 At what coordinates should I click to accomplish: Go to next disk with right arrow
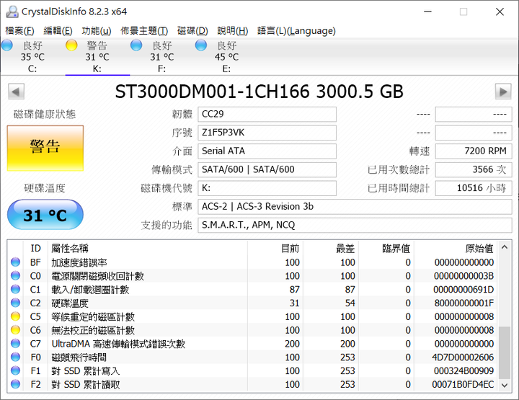pos(503,92)
